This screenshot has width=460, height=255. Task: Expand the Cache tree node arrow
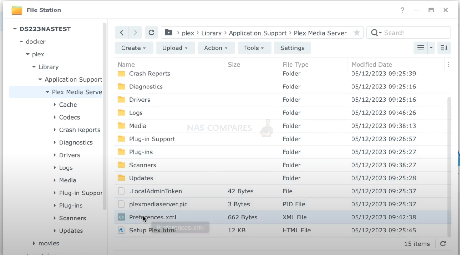click(x=55, y=105)
